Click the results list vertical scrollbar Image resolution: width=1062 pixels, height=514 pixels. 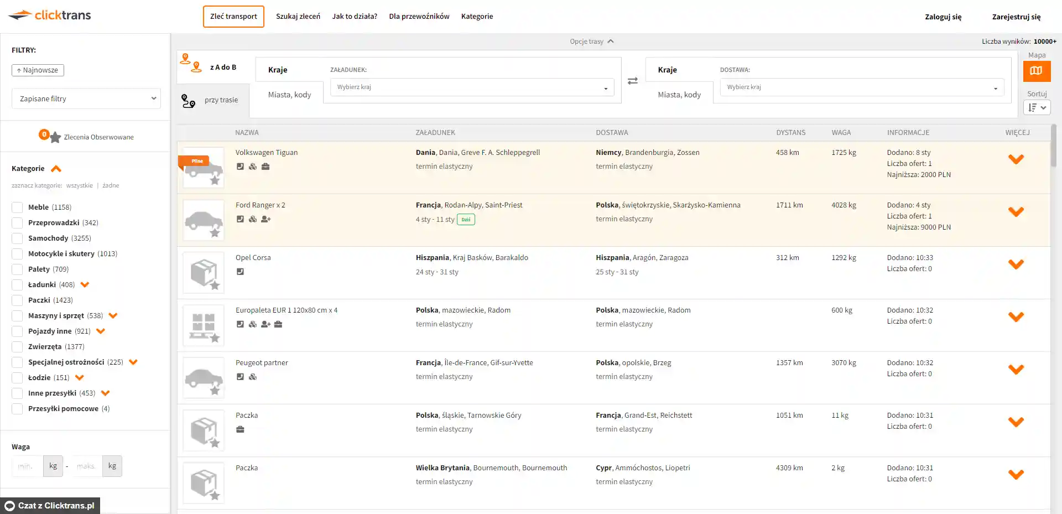pyautogui.click(x=1053, y=146)
